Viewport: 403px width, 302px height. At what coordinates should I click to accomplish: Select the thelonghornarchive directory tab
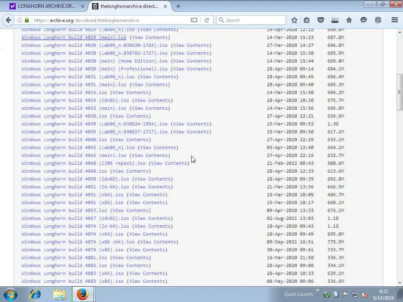click(x=129, y=6)
